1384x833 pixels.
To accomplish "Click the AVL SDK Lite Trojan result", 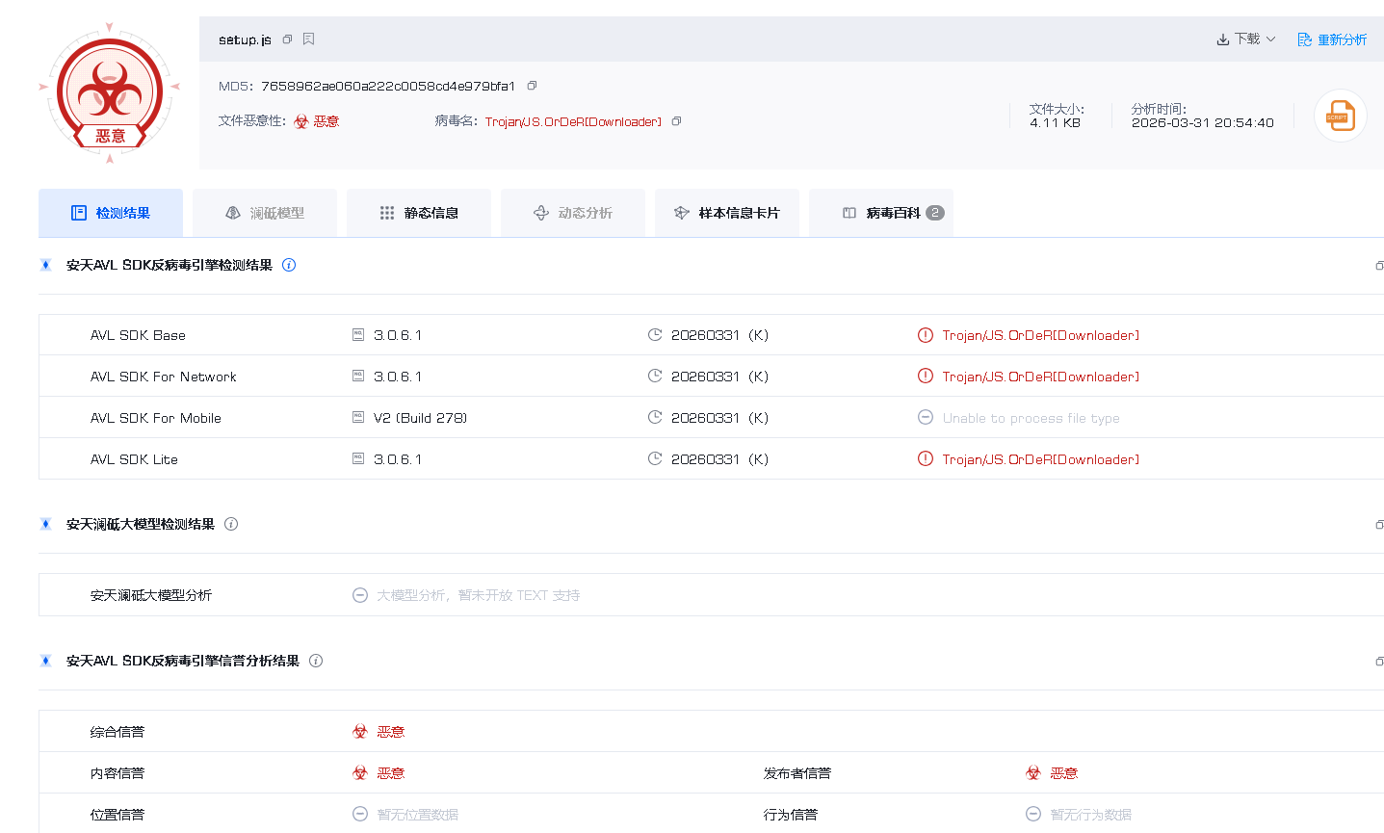I will (x=1040, y=459).
